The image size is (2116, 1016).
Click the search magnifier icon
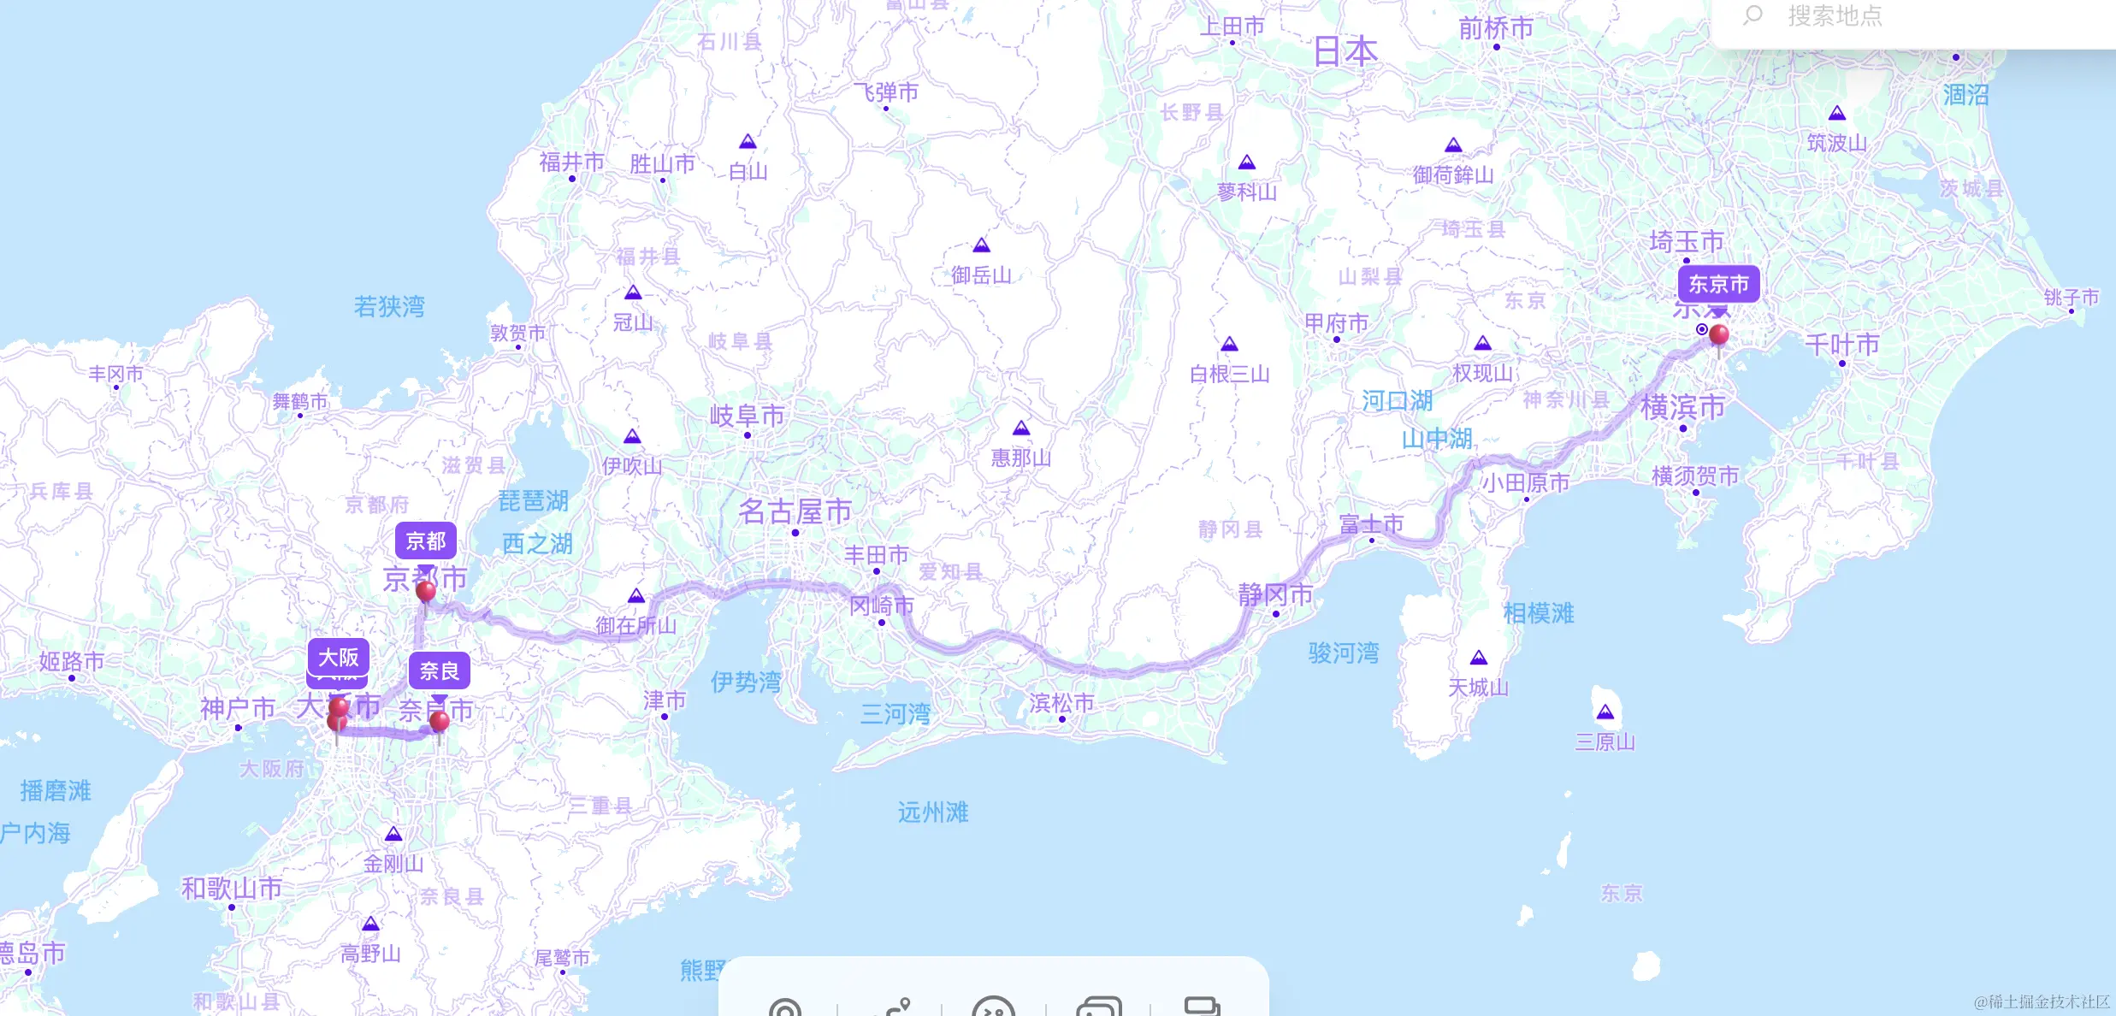(x=1752, y=15)
